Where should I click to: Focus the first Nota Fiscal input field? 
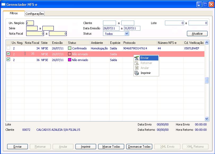[x=35, y=34]
